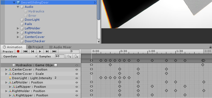Viewport: 212px width, 98px height.
Task: Open LeftHolder : Position options oval button
Action: [x=77, y=82]
